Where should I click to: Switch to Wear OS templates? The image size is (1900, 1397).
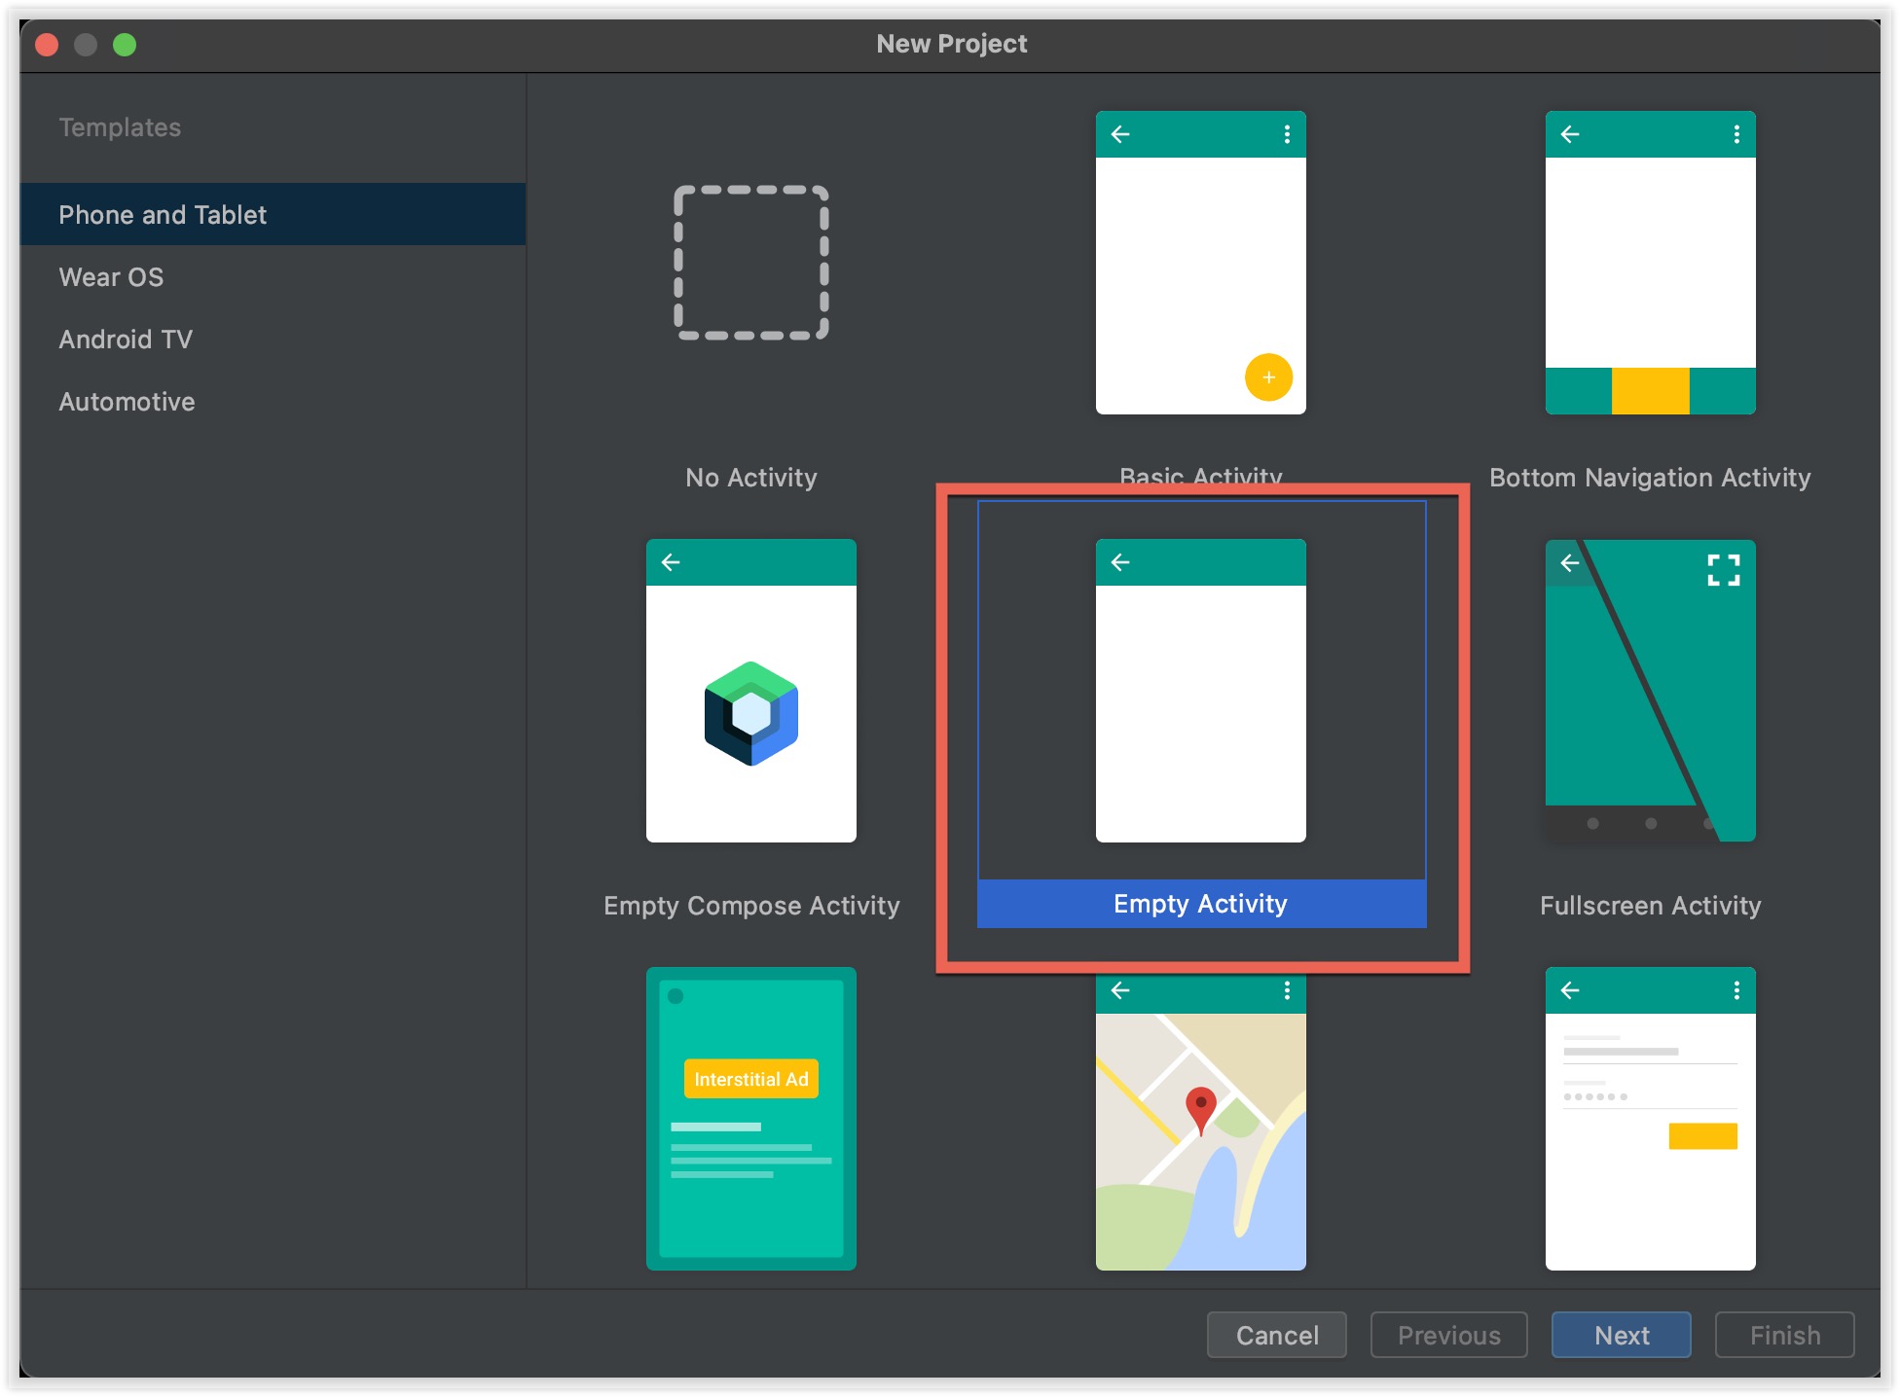click(110, 276)
